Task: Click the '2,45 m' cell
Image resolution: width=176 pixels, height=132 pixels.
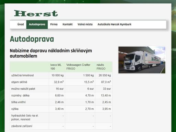Action: (104, 102)
